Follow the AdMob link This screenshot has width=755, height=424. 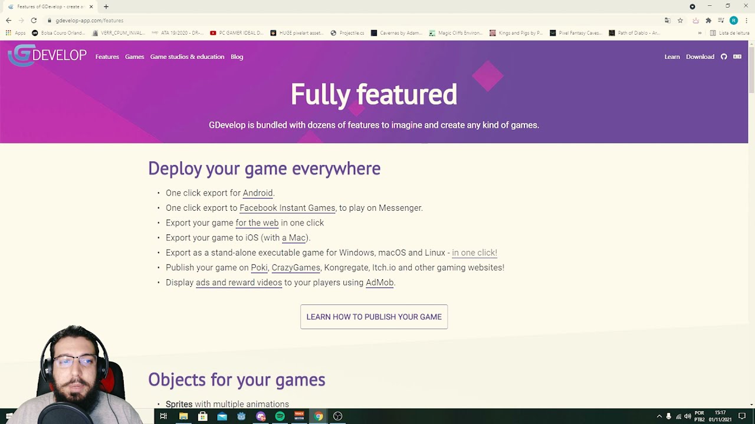(x=379, y=283)
